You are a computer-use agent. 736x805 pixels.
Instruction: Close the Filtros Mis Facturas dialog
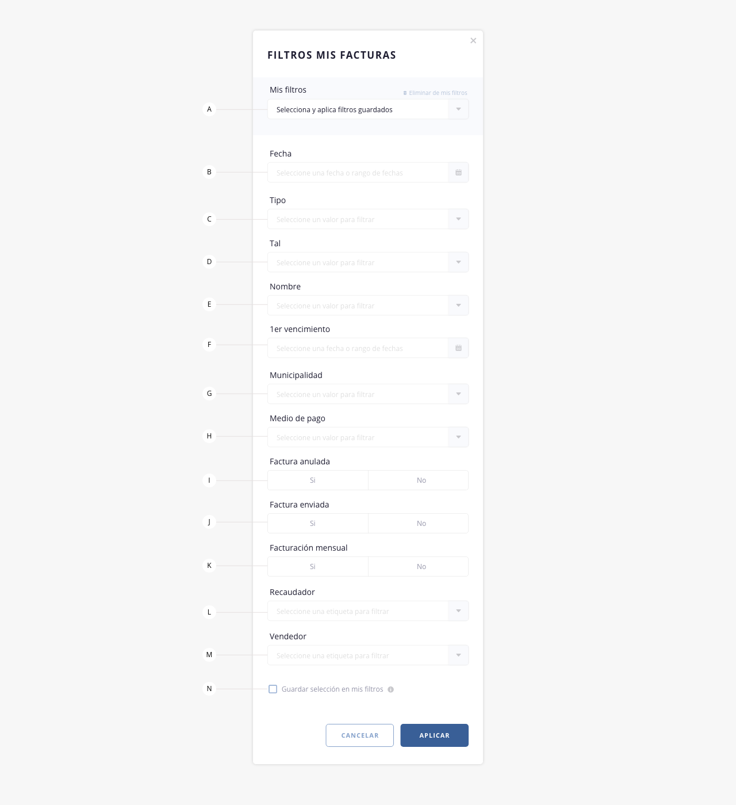tap(473, 40)
